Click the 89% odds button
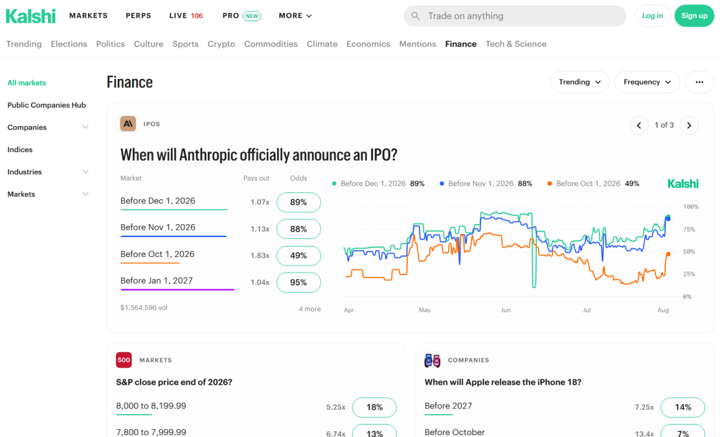Screen dimensions: 720x437 tap(299, 202)
